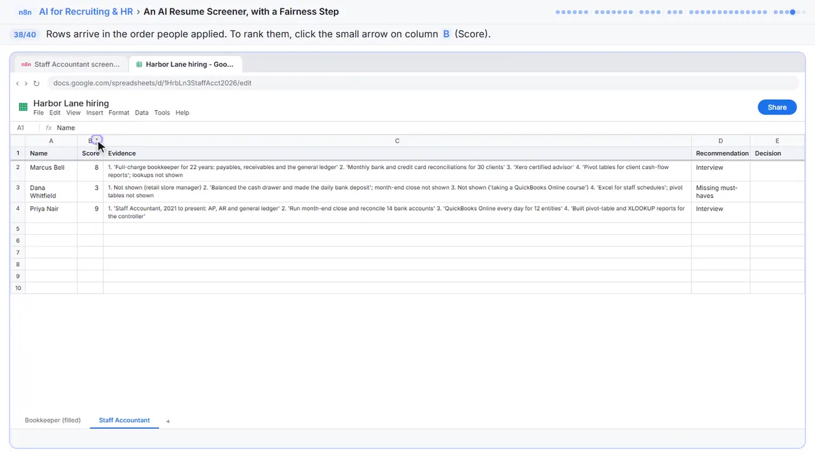The width and height of the screenshot is (815, 458).
Task: Click the blue Share button
Action: click(x=777, y=107)
